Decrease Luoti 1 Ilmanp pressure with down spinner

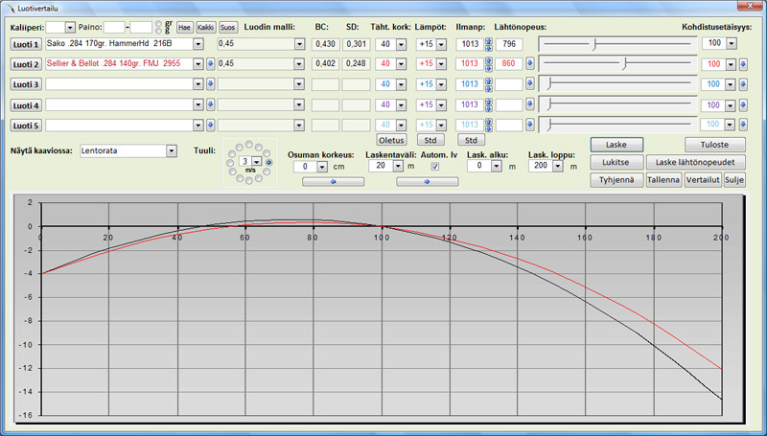pyautogui.click(x=488, y=48)
